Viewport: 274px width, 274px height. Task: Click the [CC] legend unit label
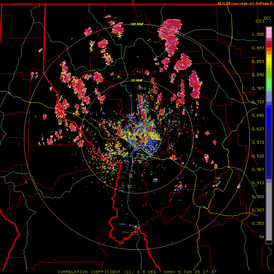tap(260, 21)
